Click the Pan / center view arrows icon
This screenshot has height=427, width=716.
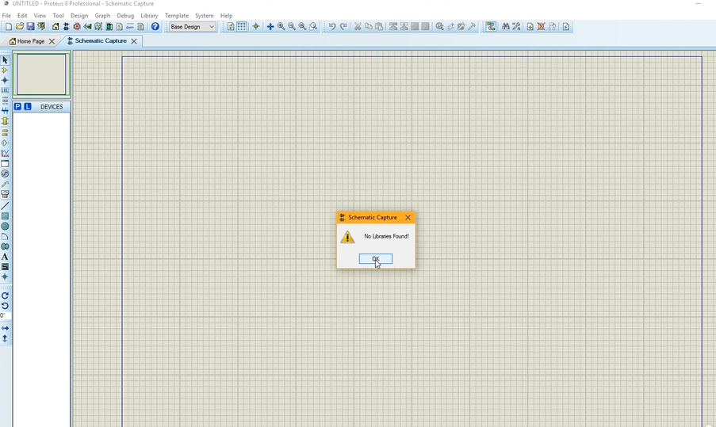point(270,26)
